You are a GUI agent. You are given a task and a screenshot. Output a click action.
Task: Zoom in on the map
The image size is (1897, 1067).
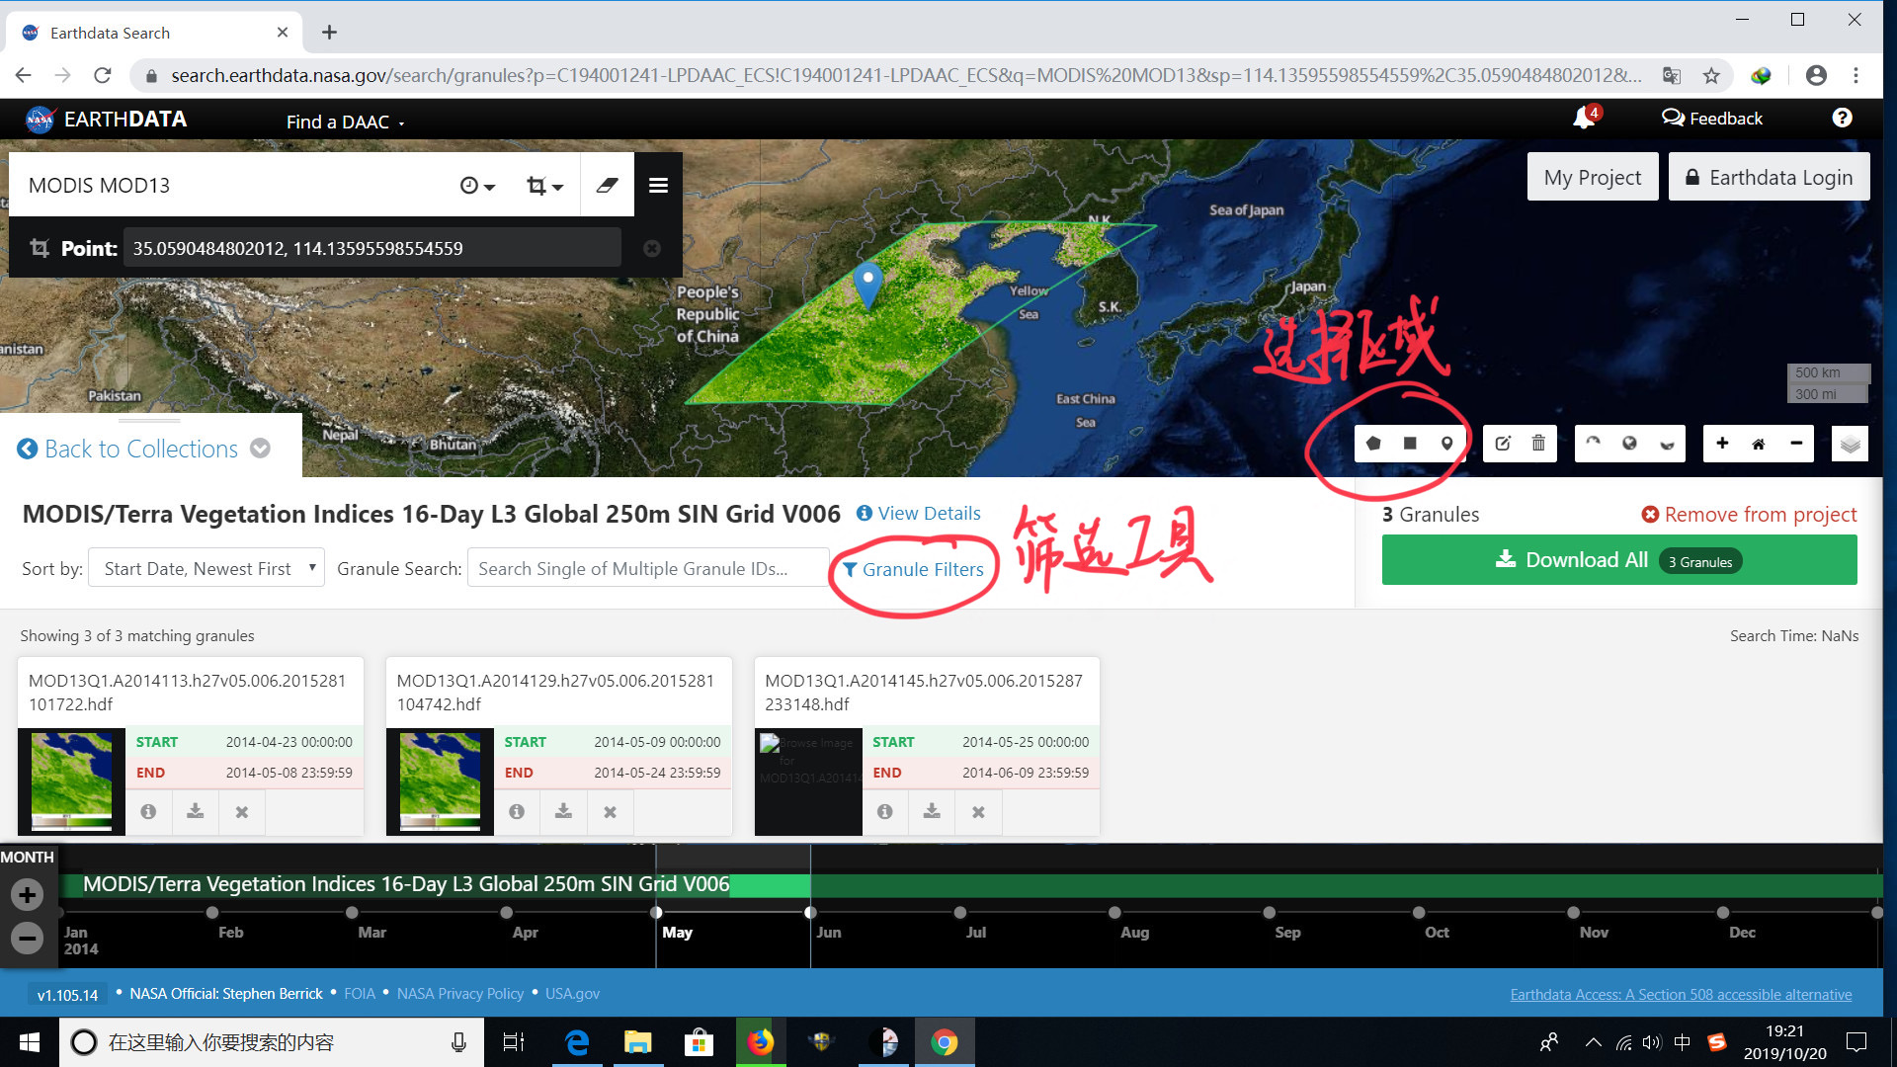pos(1723,444)
